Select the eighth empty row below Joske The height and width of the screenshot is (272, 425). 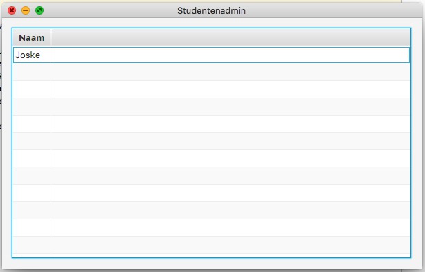211,193
